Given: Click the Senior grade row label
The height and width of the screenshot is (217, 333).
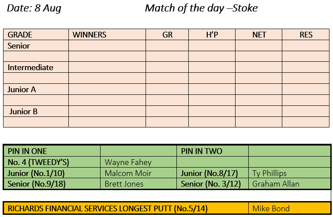Looking at the screenshot, I should click(x=36, y=46).
